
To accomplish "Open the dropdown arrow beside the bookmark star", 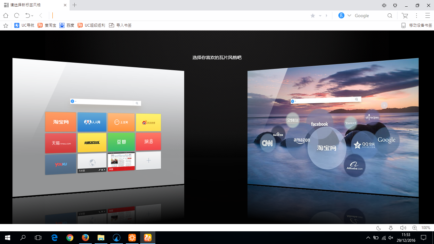I will (x=320, y=16).
